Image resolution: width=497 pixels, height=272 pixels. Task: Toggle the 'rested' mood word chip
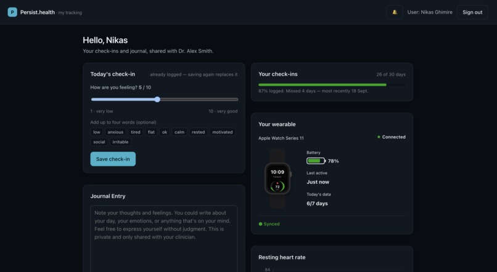[x=198, y=132]
